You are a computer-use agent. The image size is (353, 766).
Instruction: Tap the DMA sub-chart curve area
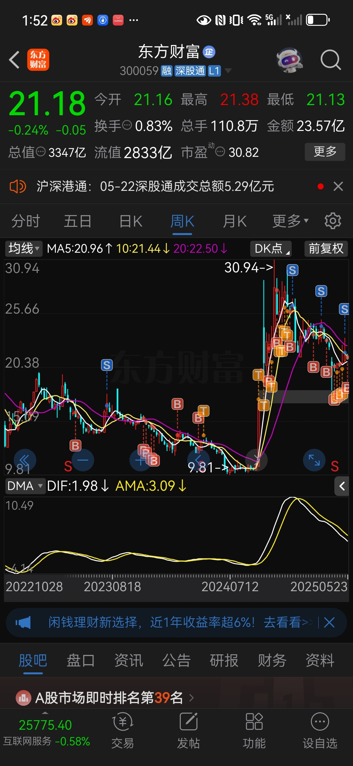[x=176, y=535]
